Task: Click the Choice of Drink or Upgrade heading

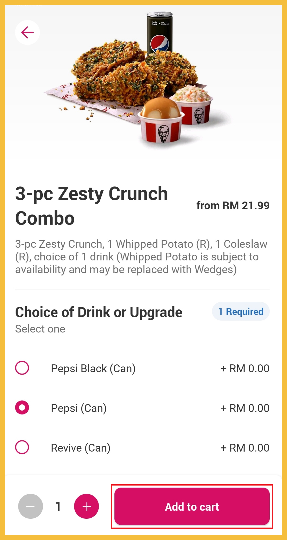Action: point(99,312)
